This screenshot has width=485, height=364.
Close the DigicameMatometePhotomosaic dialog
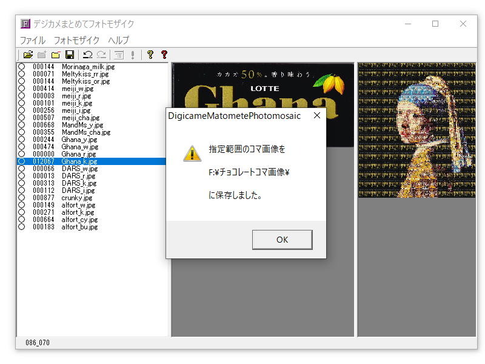coord(316,115)
